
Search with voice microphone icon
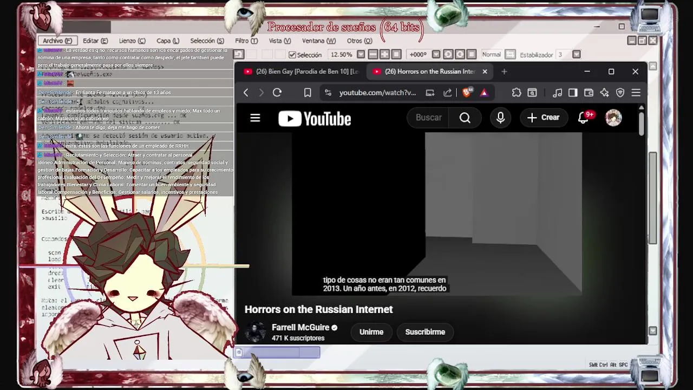point(500,118)
